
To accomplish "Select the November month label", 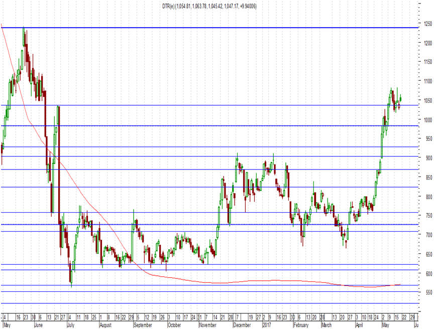I will (207, 325).
